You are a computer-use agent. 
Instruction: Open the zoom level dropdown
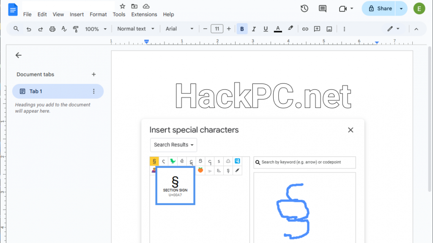click(96, 29)
